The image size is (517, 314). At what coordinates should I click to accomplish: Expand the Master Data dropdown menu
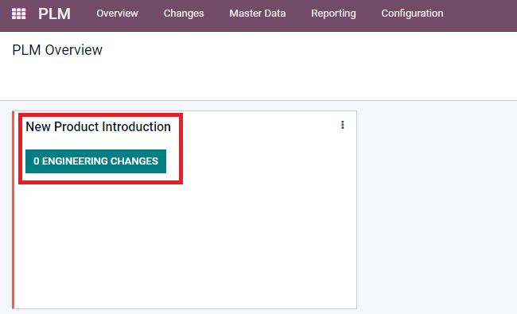coord(258,14)
